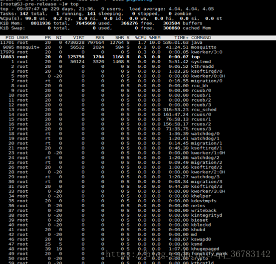276x264 pixels.
Task: Select the watchdog/2 process name
Action: tap(205, 158)
